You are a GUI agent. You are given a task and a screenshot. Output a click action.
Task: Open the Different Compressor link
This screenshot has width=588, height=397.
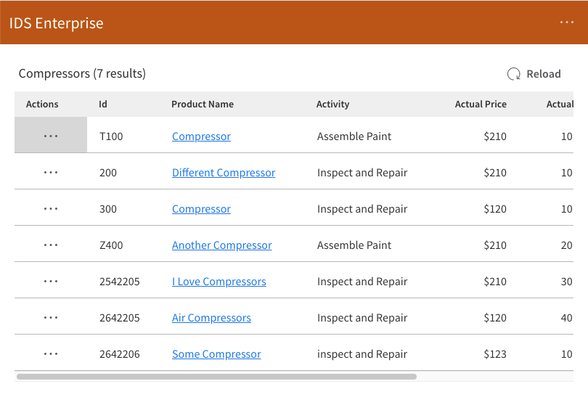pyautogui.click(x=224, y=173)
